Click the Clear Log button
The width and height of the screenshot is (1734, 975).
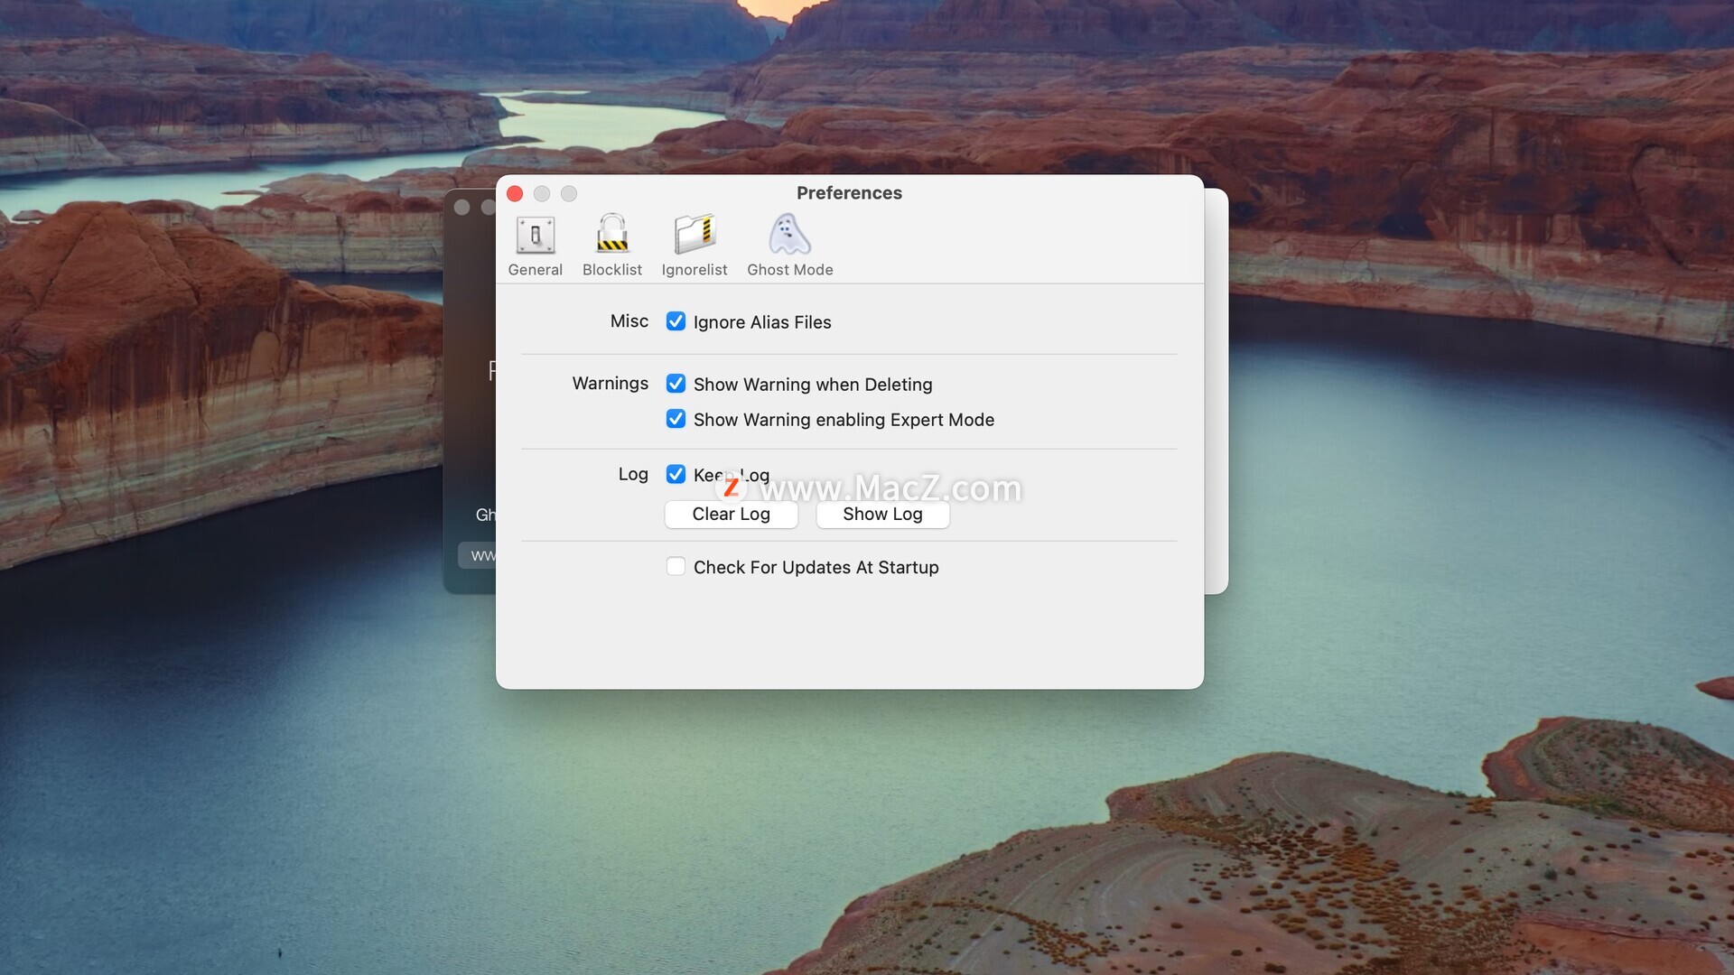(x=731, y=514)
